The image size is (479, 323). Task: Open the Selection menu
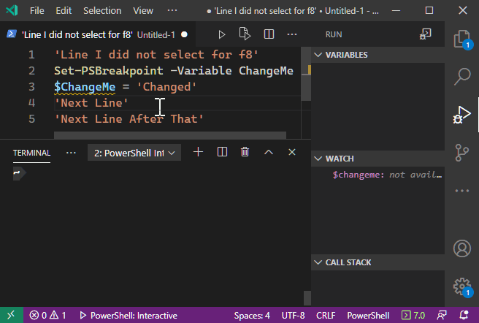102,11
